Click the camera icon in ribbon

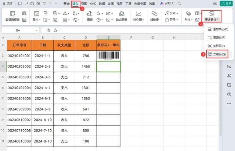pyautogui.click(x=198, y=19)
